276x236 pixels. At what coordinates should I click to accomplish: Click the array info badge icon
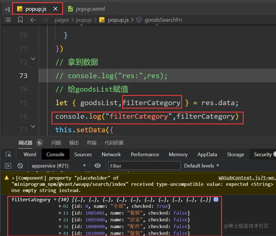216,200
